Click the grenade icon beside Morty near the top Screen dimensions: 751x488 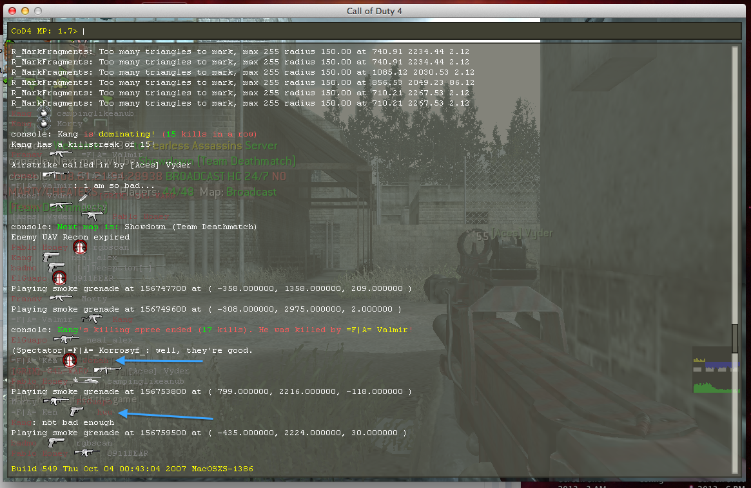tap(44, 124)
